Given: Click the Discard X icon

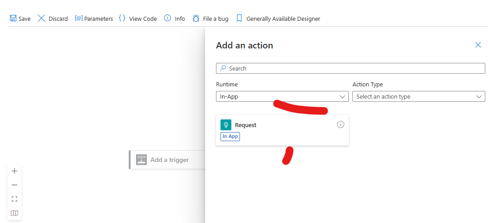Looking at the screenshot, I should click(x=42, y=19).
